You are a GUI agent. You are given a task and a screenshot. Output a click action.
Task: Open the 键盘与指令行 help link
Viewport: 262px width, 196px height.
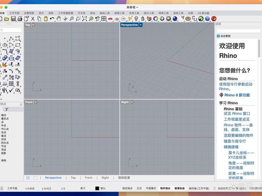pyautogui.click(x=235, y=141)
